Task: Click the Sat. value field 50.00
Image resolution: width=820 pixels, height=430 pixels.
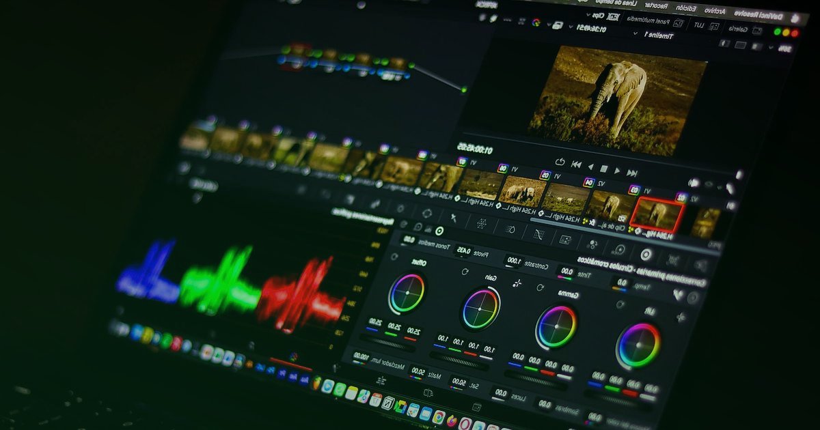Action: coord(457,383)
